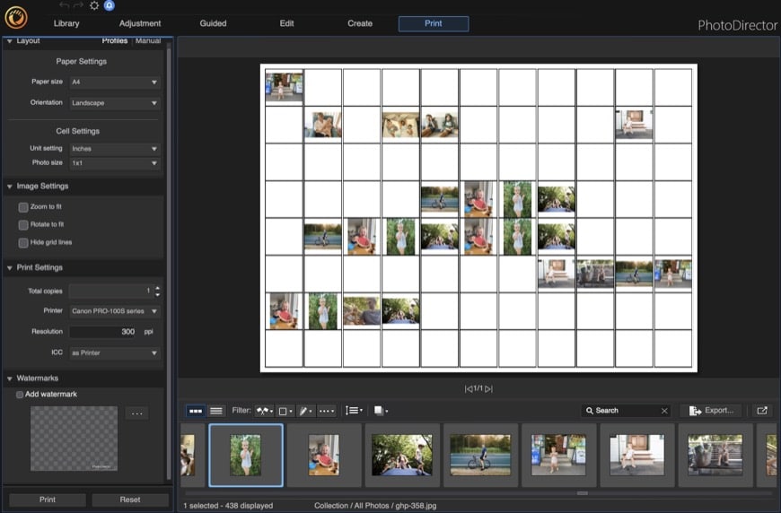Open Printer Canon PRO-100S dropdown
Viewport: 781px width, 513px height.
(x=115, y=311)
